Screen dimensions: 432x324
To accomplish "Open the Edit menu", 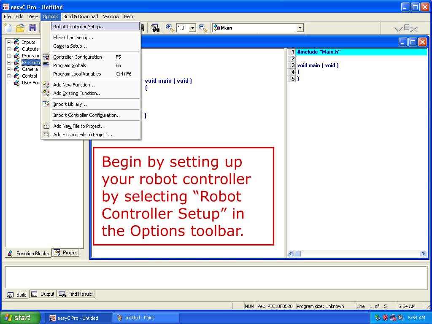I will tap(19, 16).
